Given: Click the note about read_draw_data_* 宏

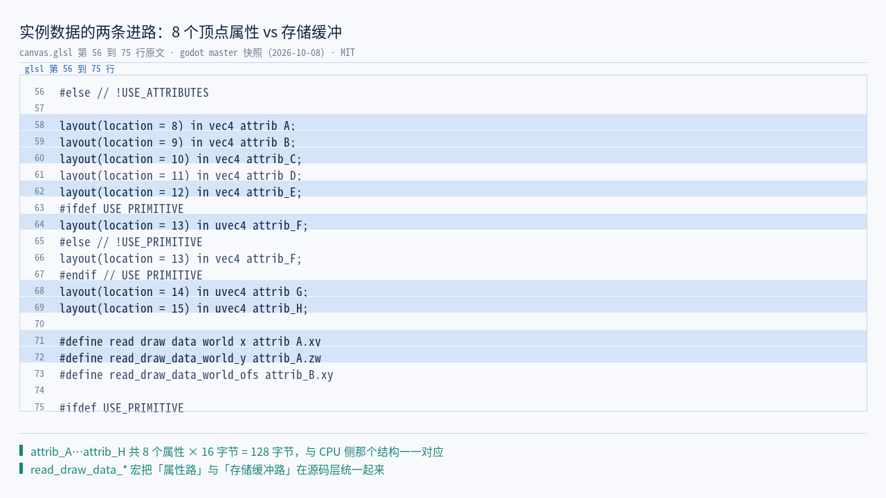Looking at the screenshot, I should pyautogui.click(x=208, y=470).
